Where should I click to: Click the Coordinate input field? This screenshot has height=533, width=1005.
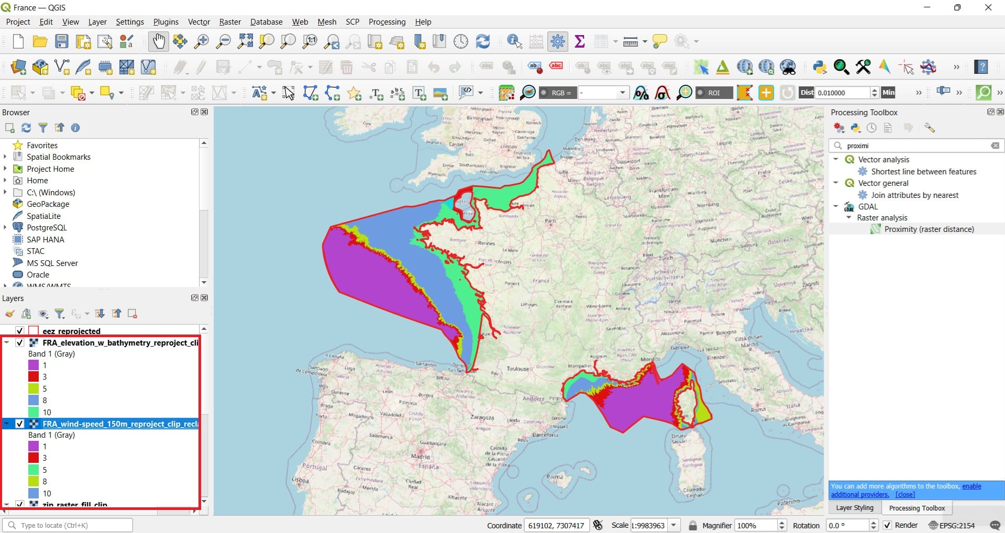pyautogui.click(x=557, y=525)
